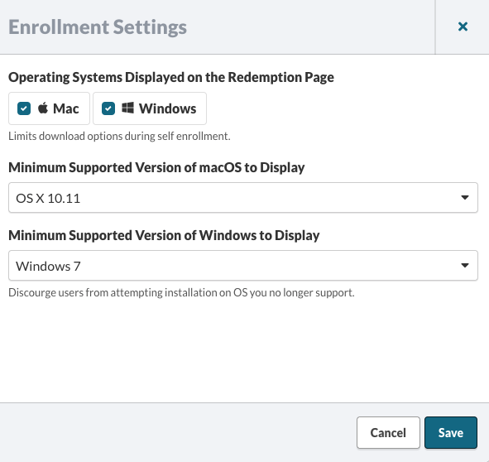
Task: Cancel the enrollment settings changes
Action: [x=388, y=433]
